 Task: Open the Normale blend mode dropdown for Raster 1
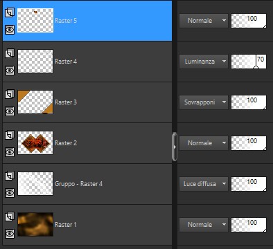204,225
